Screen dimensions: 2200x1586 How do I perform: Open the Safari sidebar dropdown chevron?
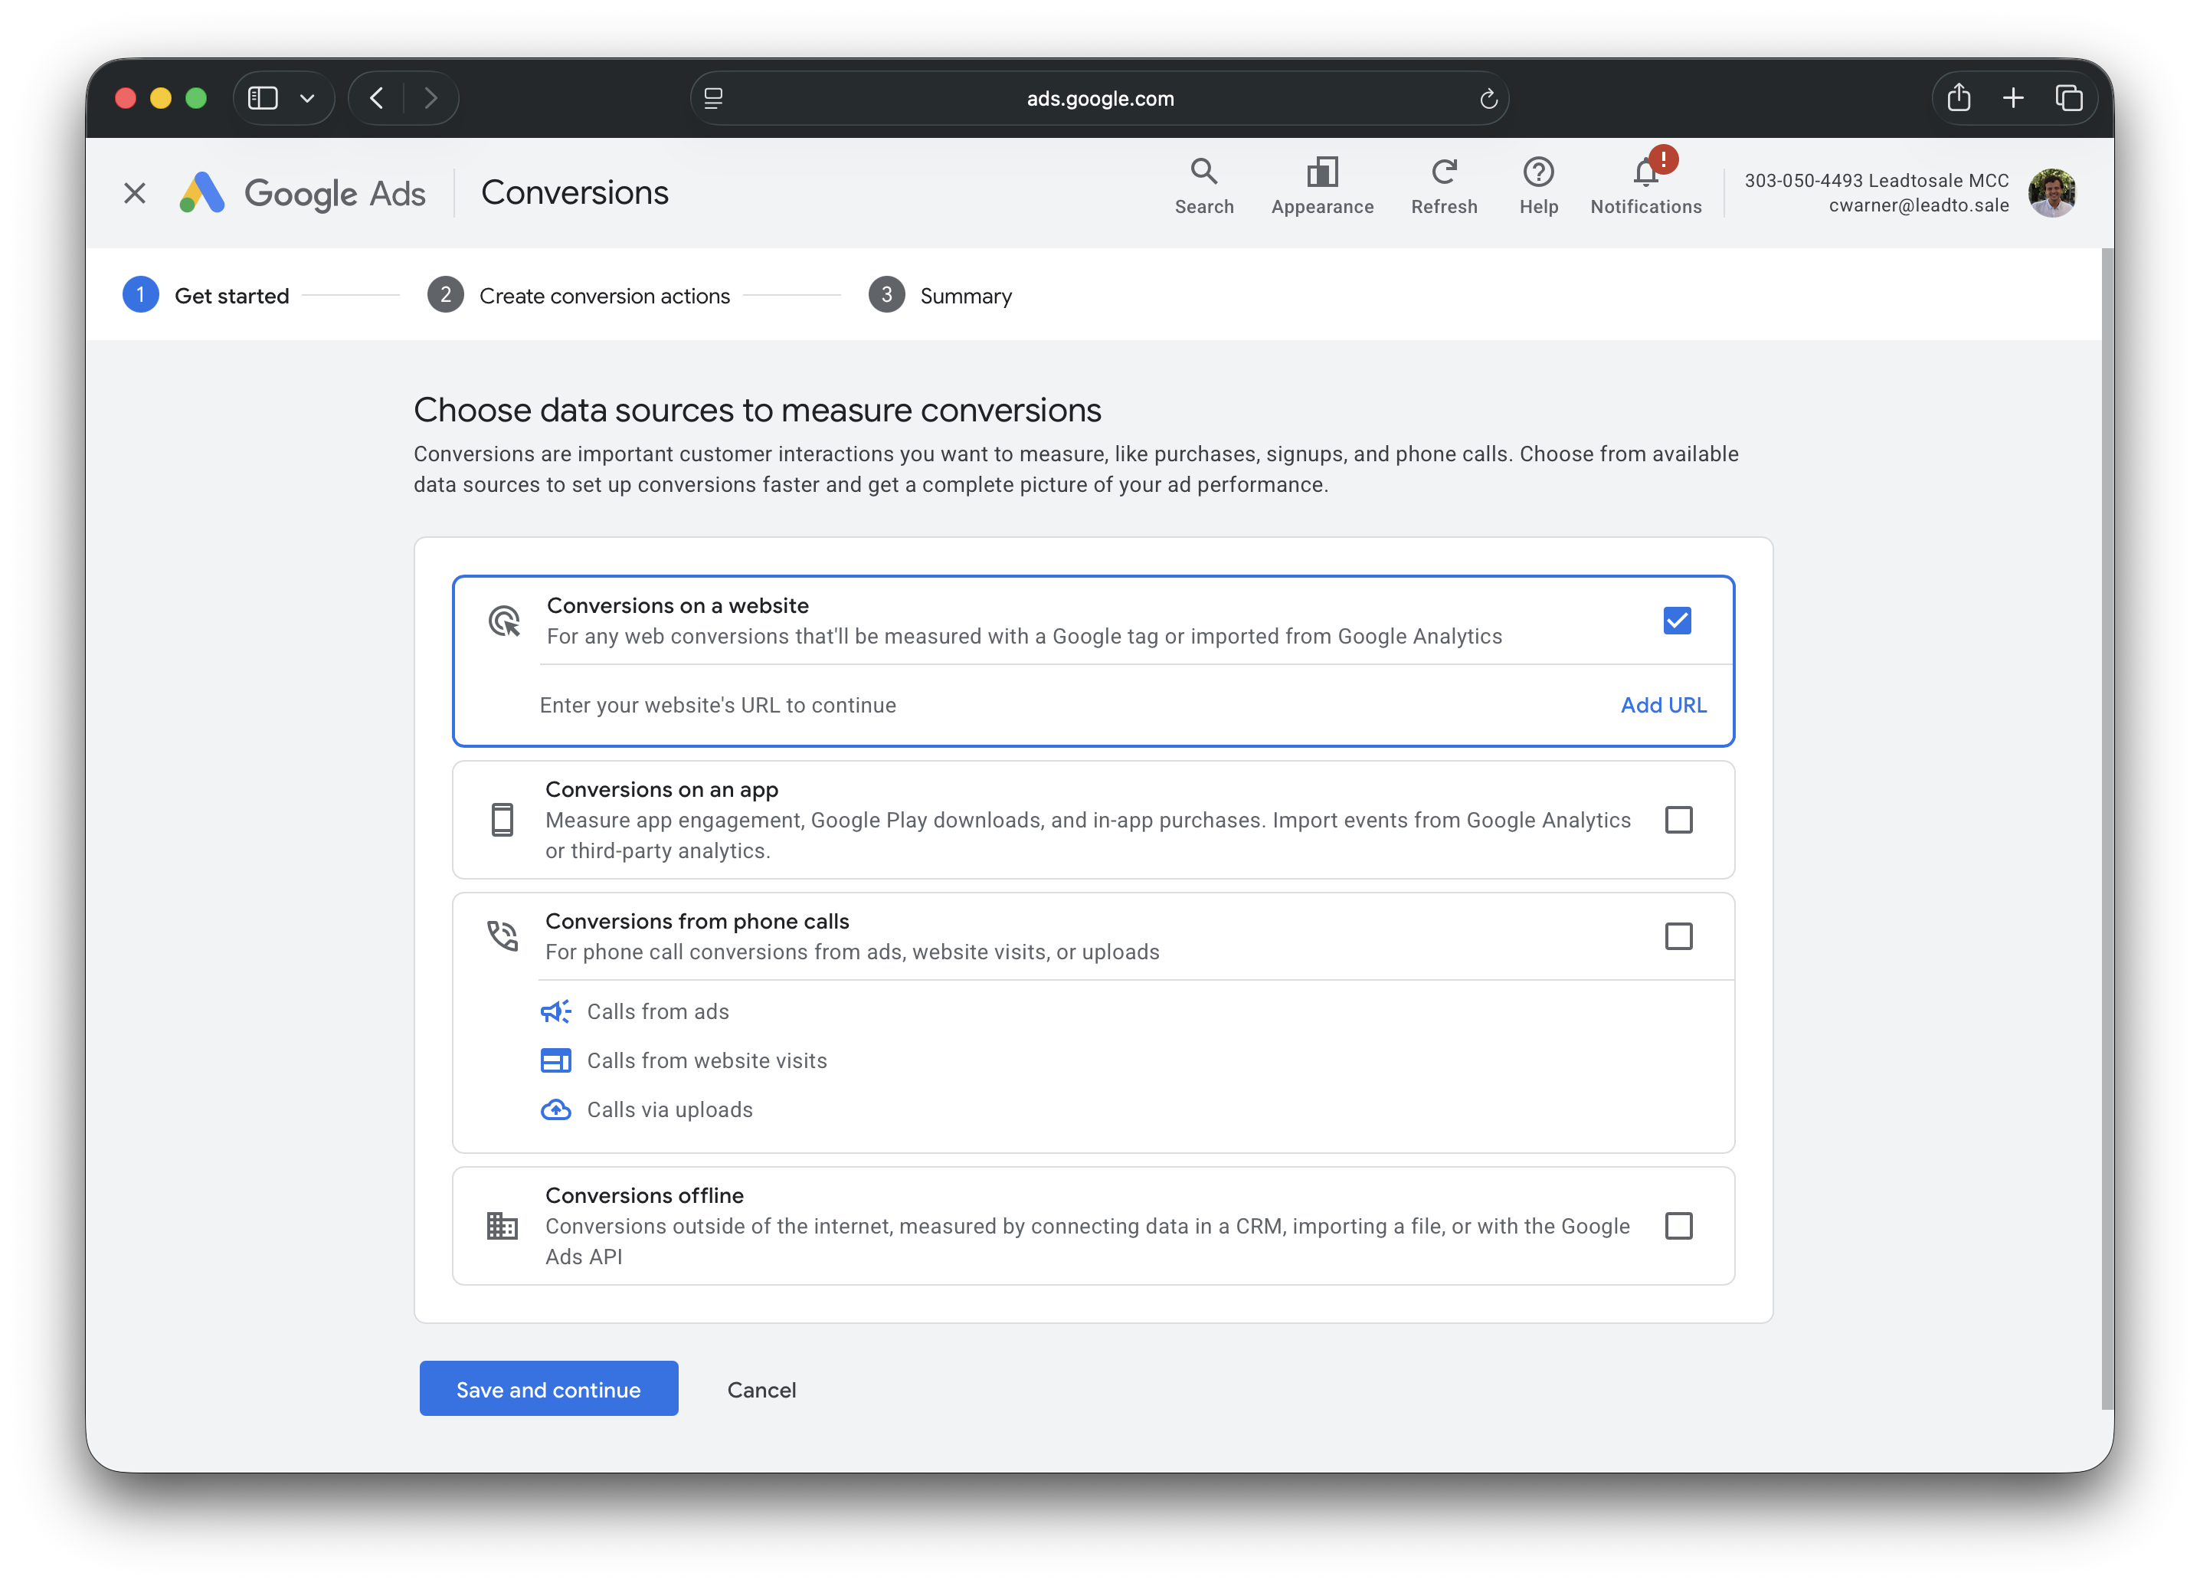[x=309, y=97]
